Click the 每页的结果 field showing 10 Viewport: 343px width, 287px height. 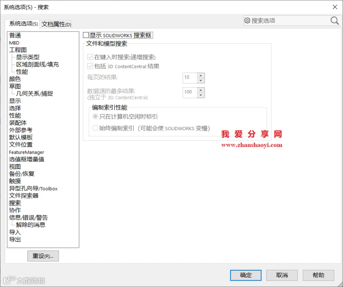point(190,78)
